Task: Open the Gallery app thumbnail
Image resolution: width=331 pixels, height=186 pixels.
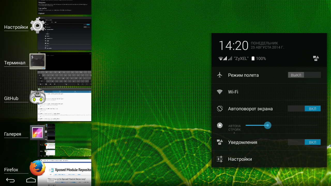Action: tap(64, 140)
